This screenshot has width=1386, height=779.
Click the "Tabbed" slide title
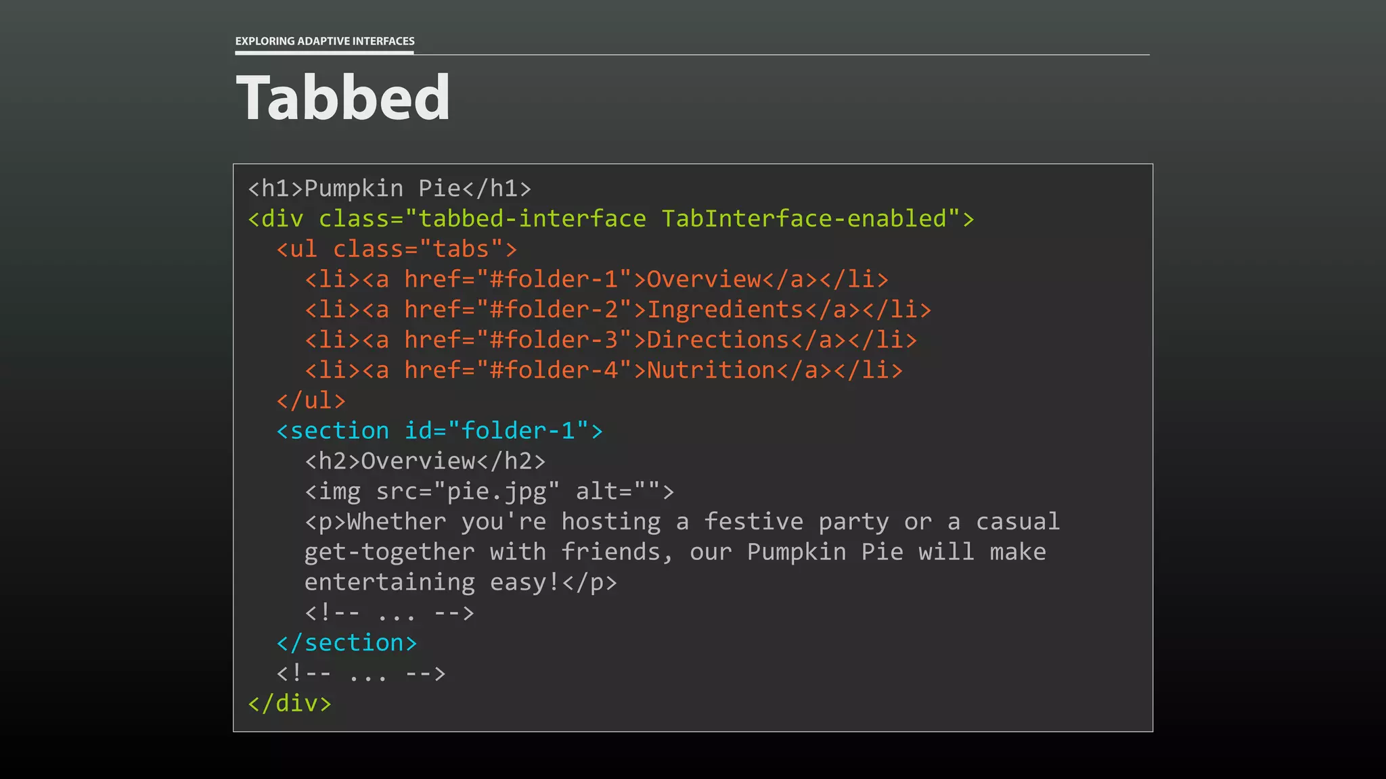click(x=342, y=98)
